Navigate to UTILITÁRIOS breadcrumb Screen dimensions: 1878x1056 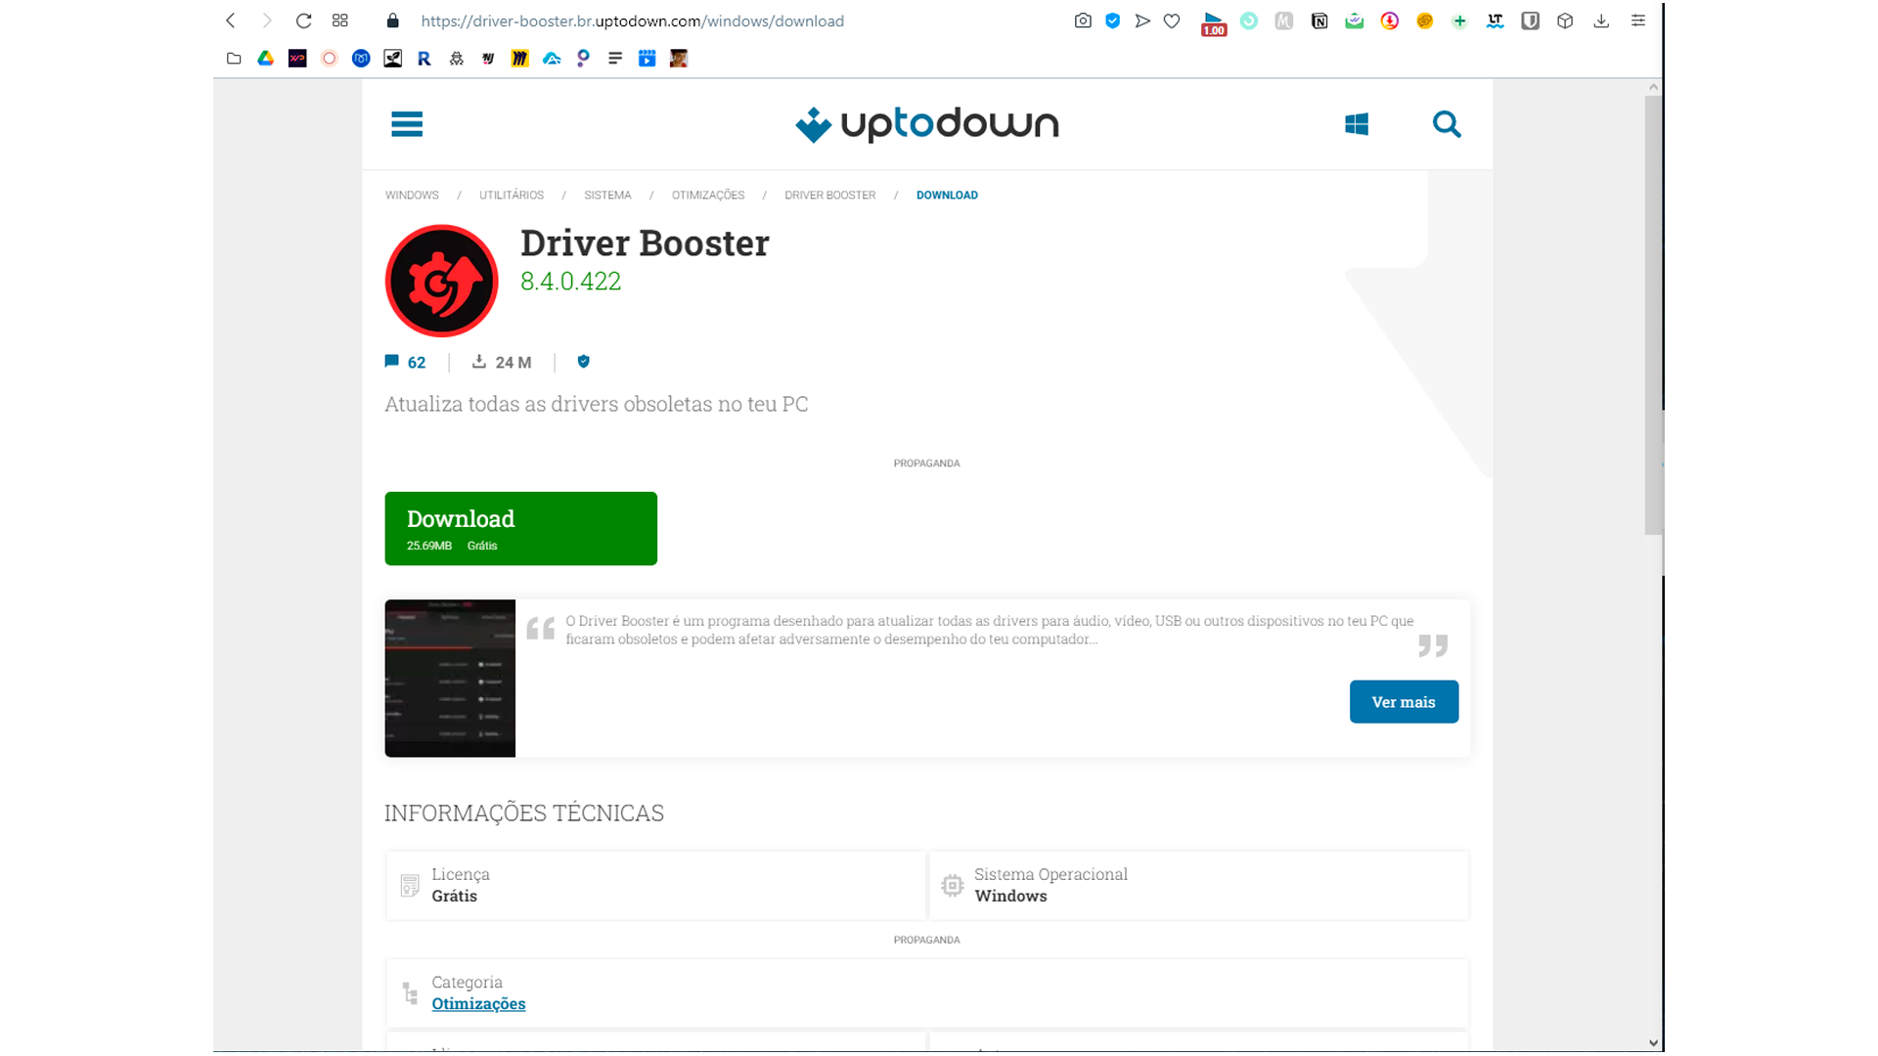click(512, 196)
